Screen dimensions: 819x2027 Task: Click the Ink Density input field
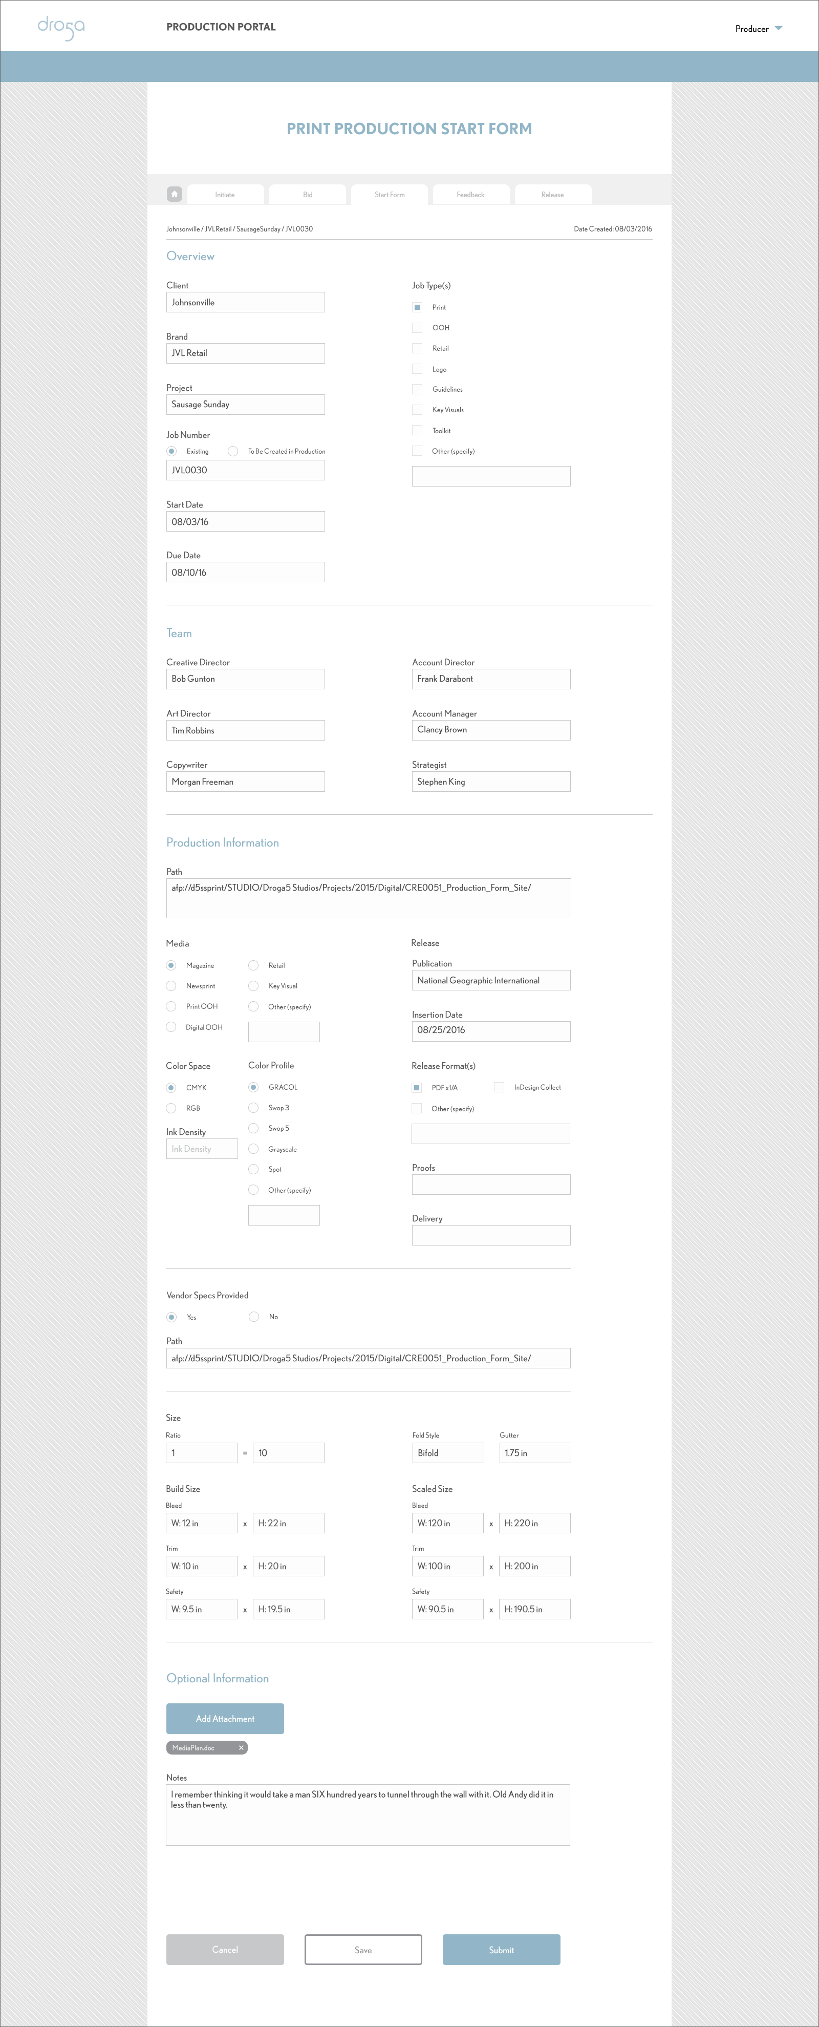click(x=201, y=1149)
